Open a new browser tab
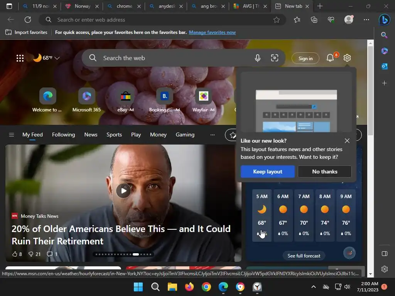This screenshot has width=395, height=296. 320,6
